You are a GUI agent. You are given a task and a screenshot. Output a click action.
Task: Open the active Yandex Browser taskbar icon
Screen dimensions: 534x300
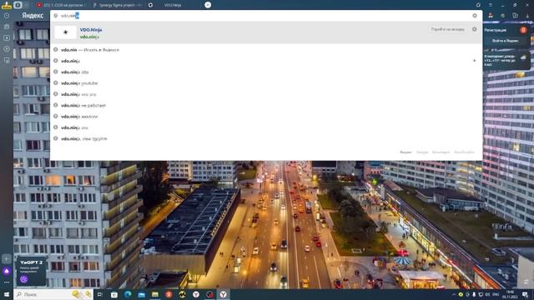[x=223, y=294]
